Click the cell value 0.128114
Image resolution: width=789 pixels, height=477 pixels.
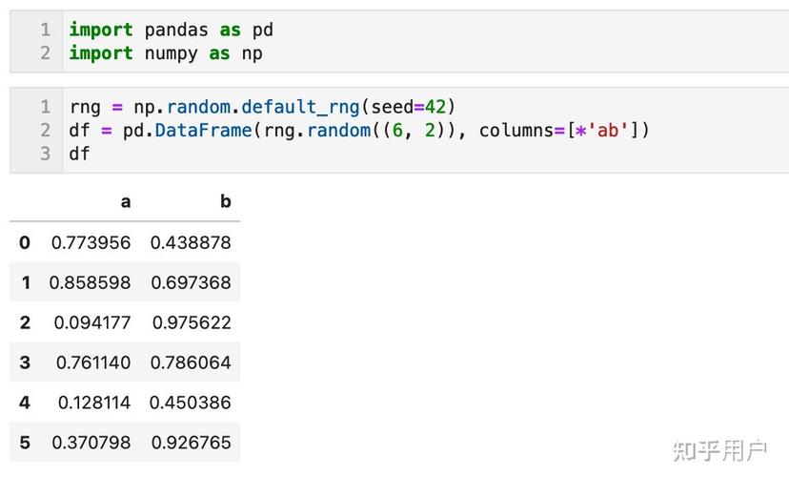click(x=93, y=403)
